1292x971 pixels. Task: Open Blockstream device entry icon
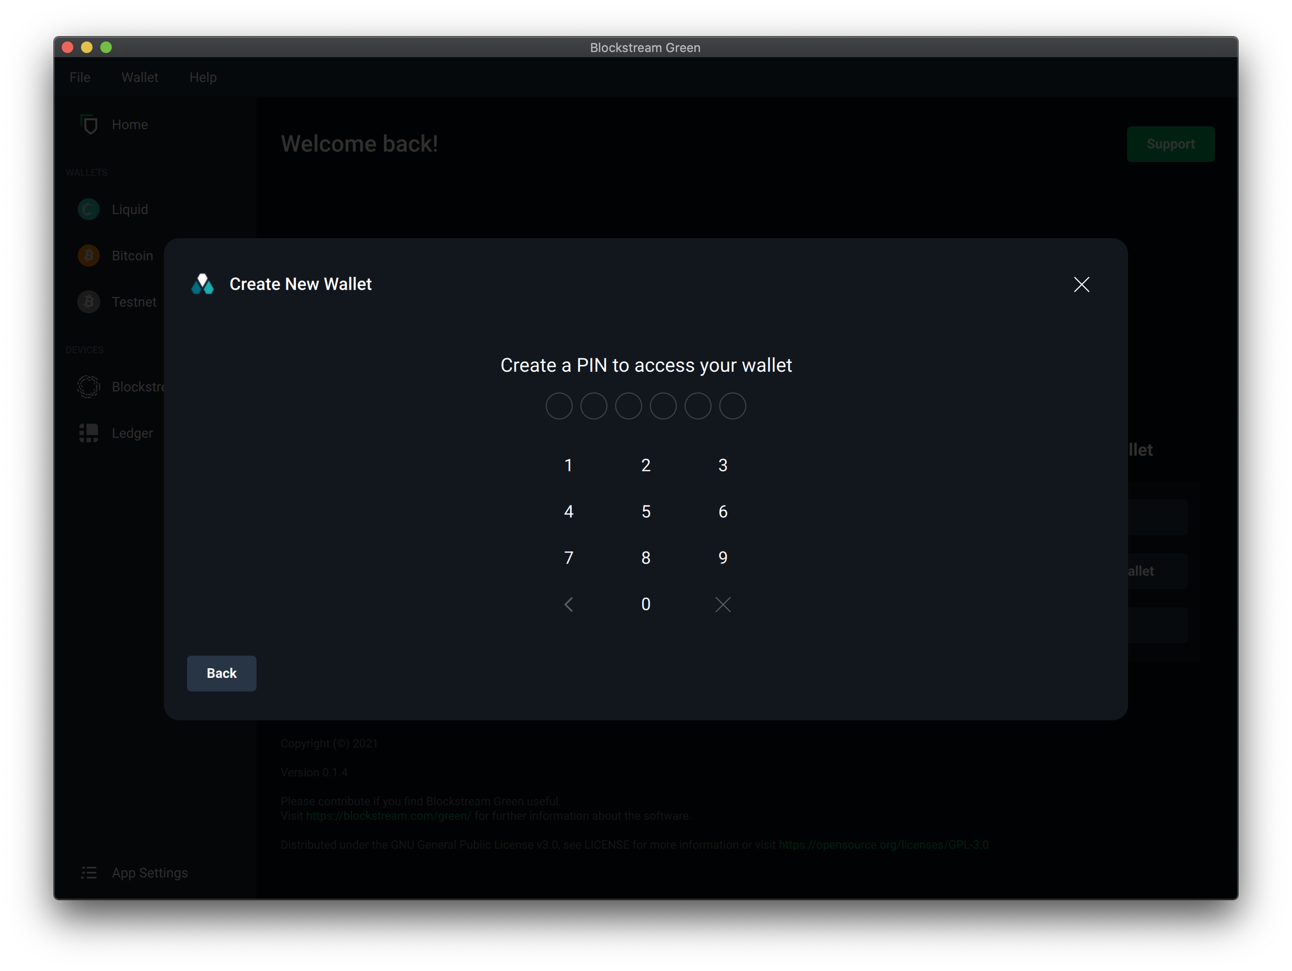click(88, 386)
